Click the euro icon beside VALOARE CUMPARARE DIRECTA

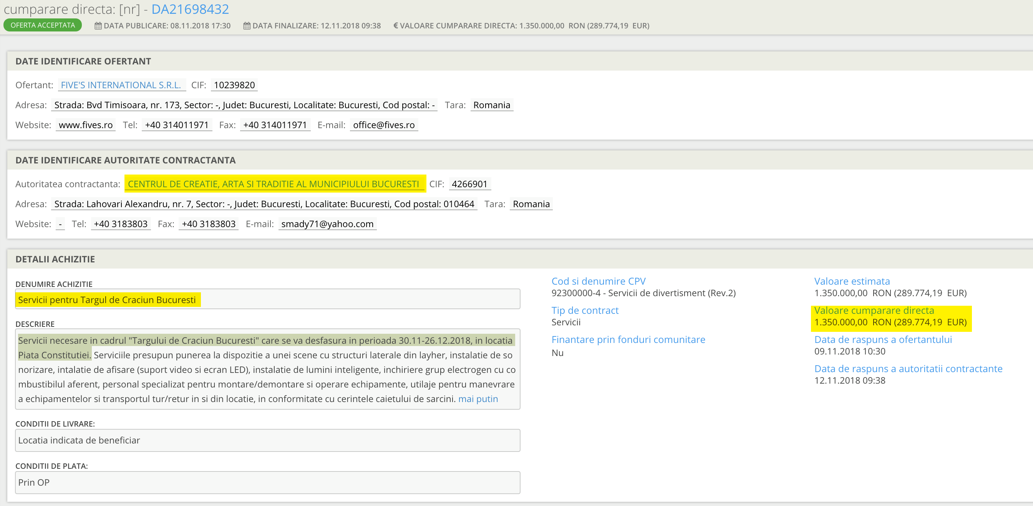[395, 26]
